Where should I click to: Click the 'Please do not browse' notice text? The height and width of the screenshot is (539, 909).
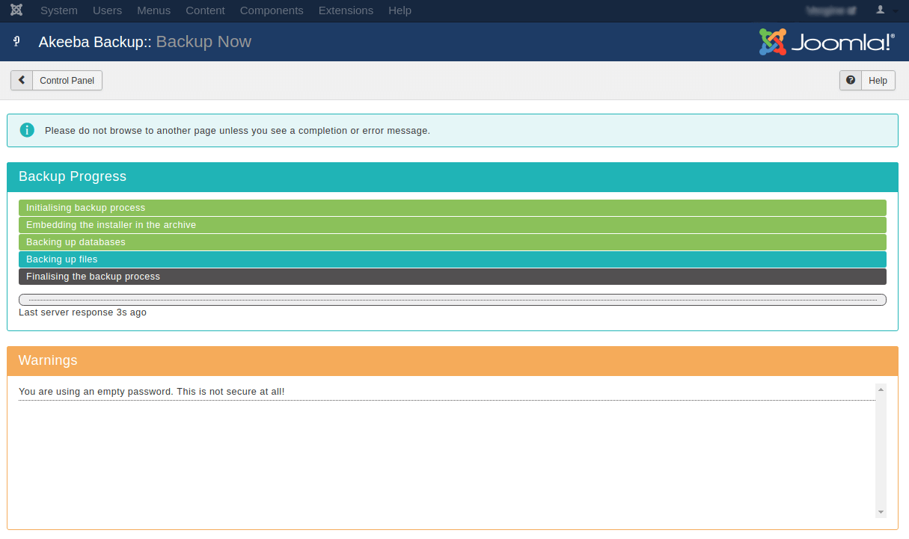click(237, 131)
